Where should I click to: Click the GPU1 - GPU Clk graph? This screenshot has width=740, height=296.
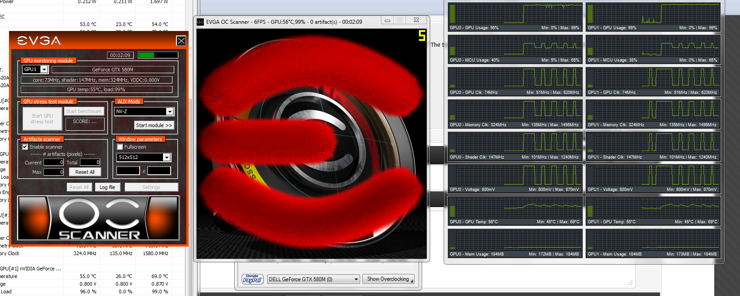point(653,81)
